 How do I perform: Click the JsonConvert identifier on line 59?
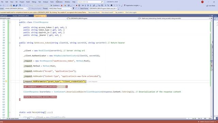[x=60, y=92]
